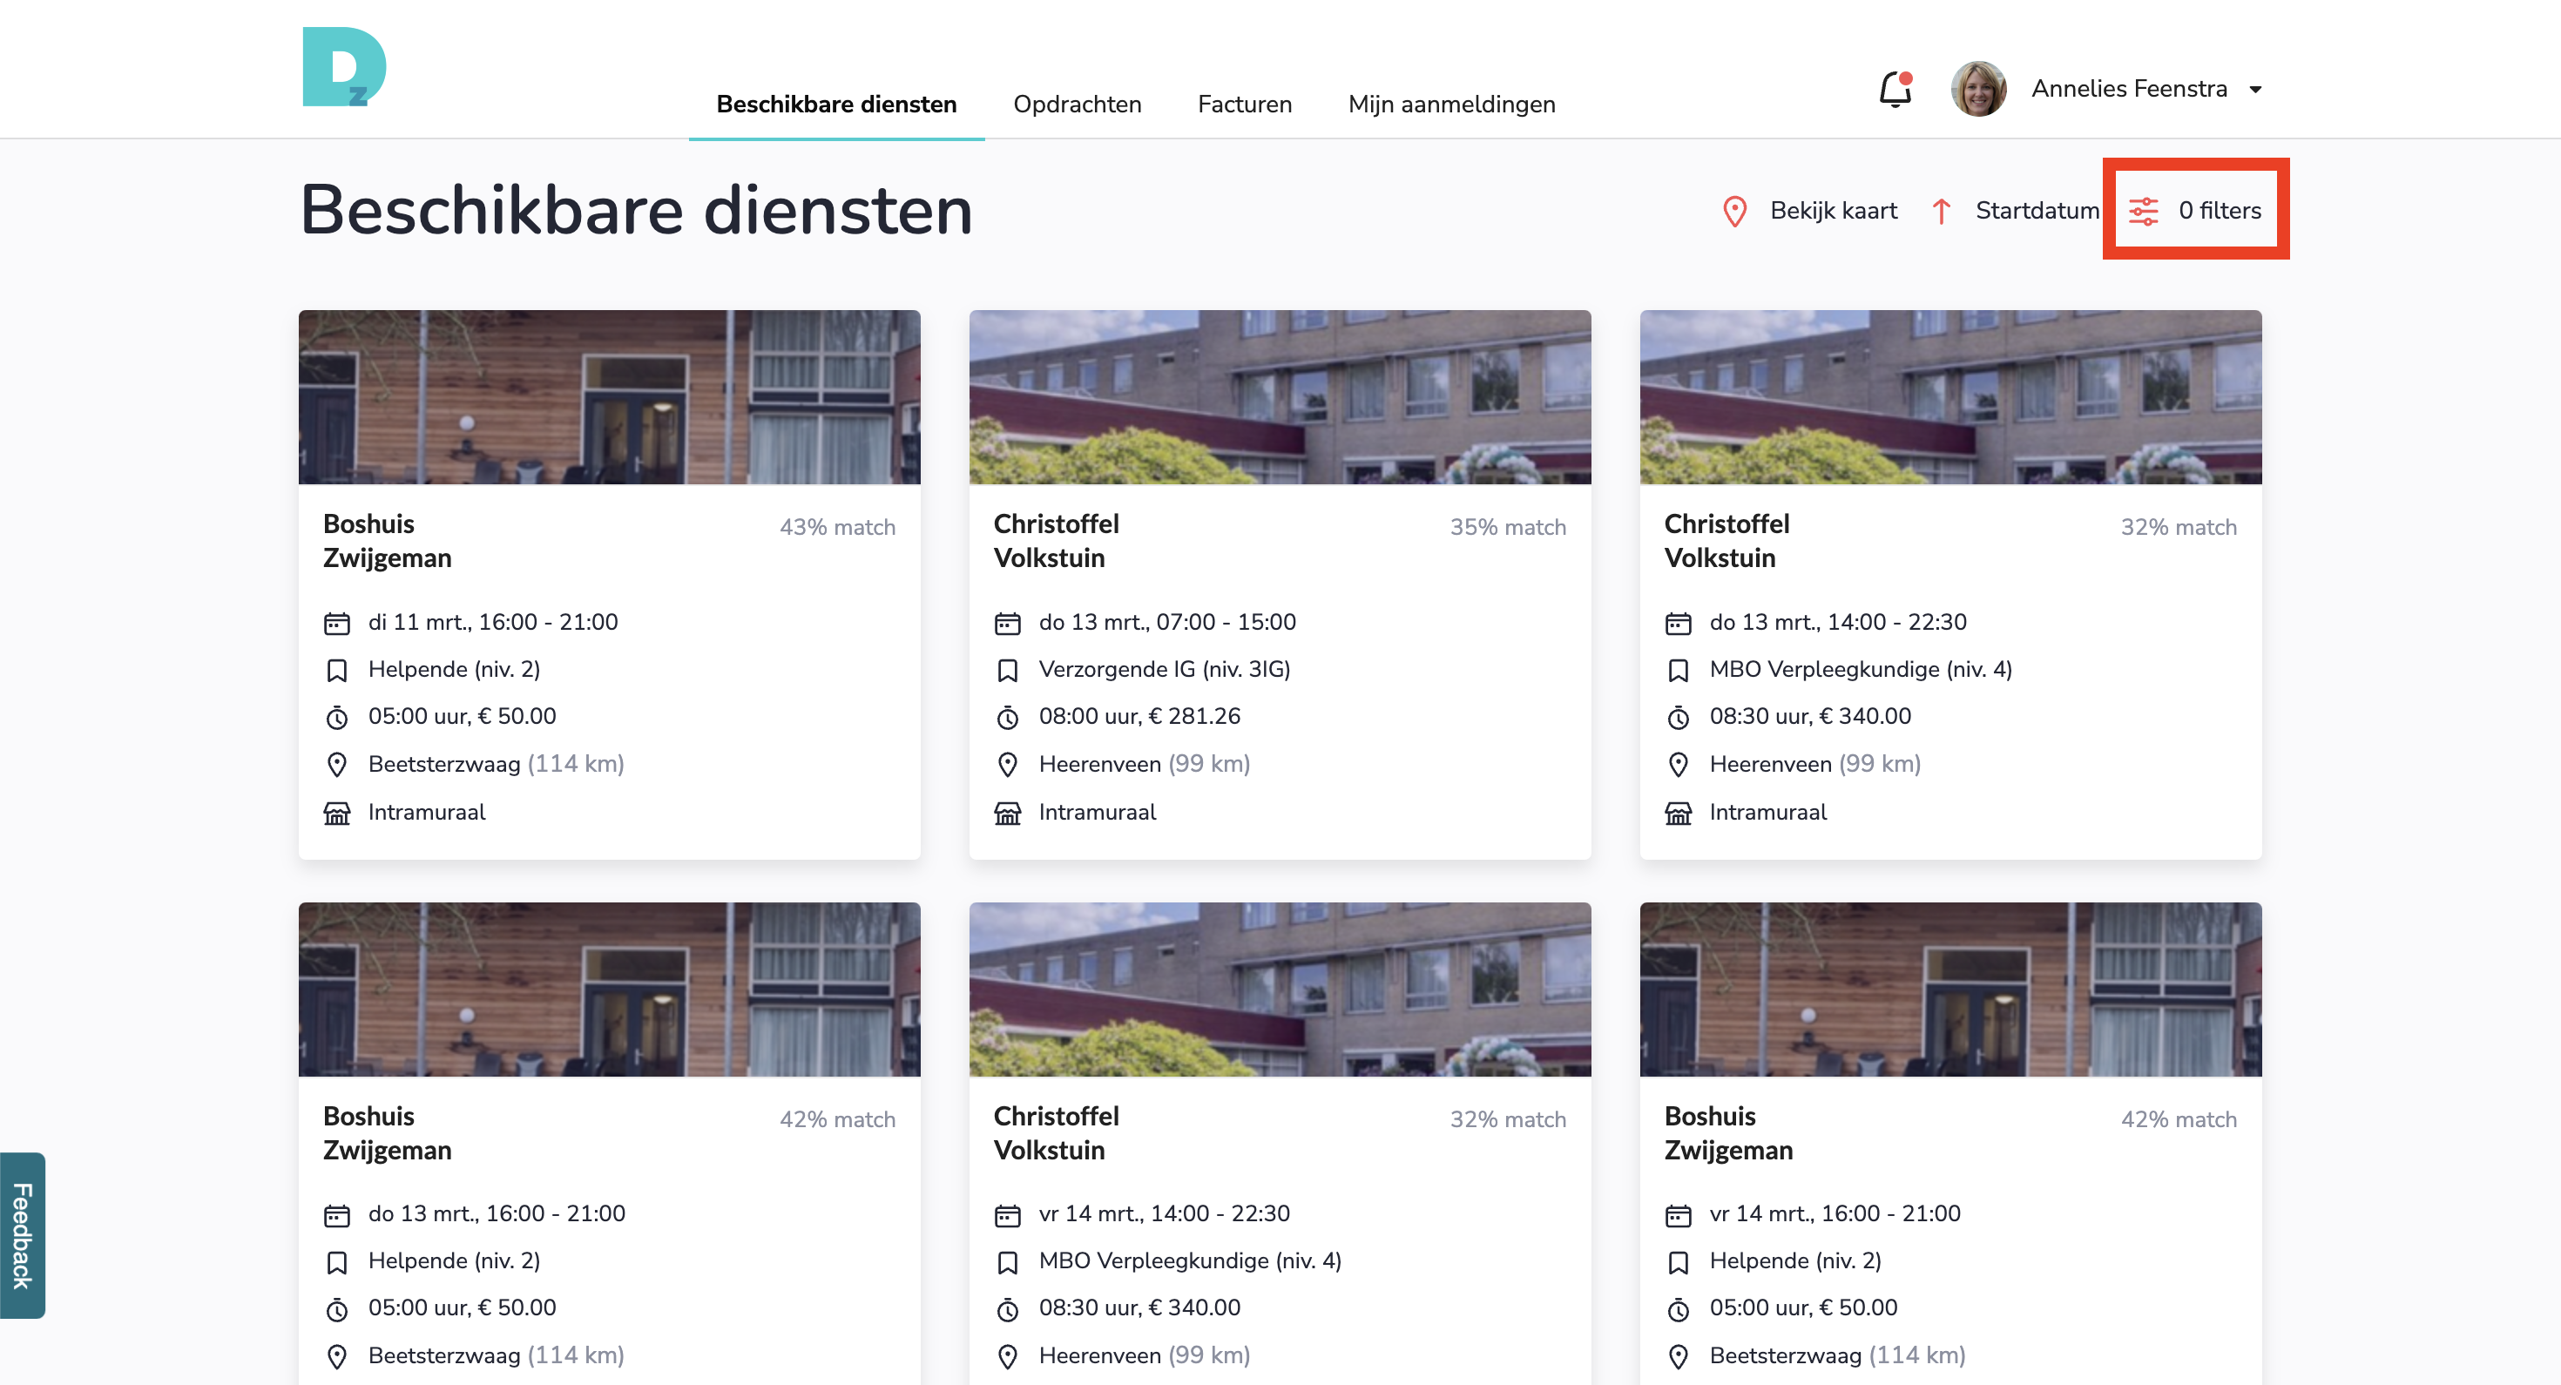Open the notifications bell

pyautogui.click(x=1894, y=90)
